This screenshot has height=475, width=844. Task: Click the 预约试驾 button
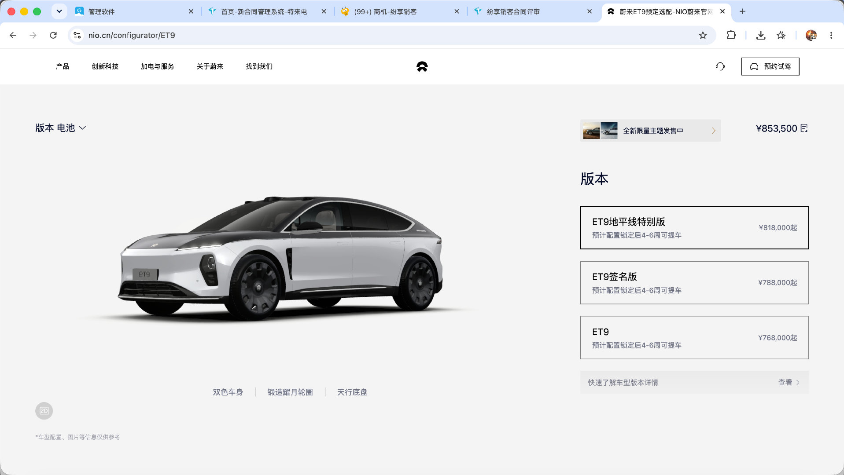tap(770, 66)
